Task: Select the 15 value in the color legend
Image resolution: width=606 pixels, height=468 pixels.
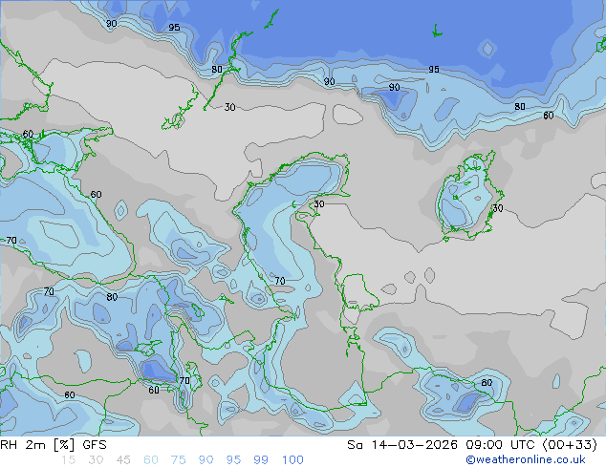Action: pos(68,460)
